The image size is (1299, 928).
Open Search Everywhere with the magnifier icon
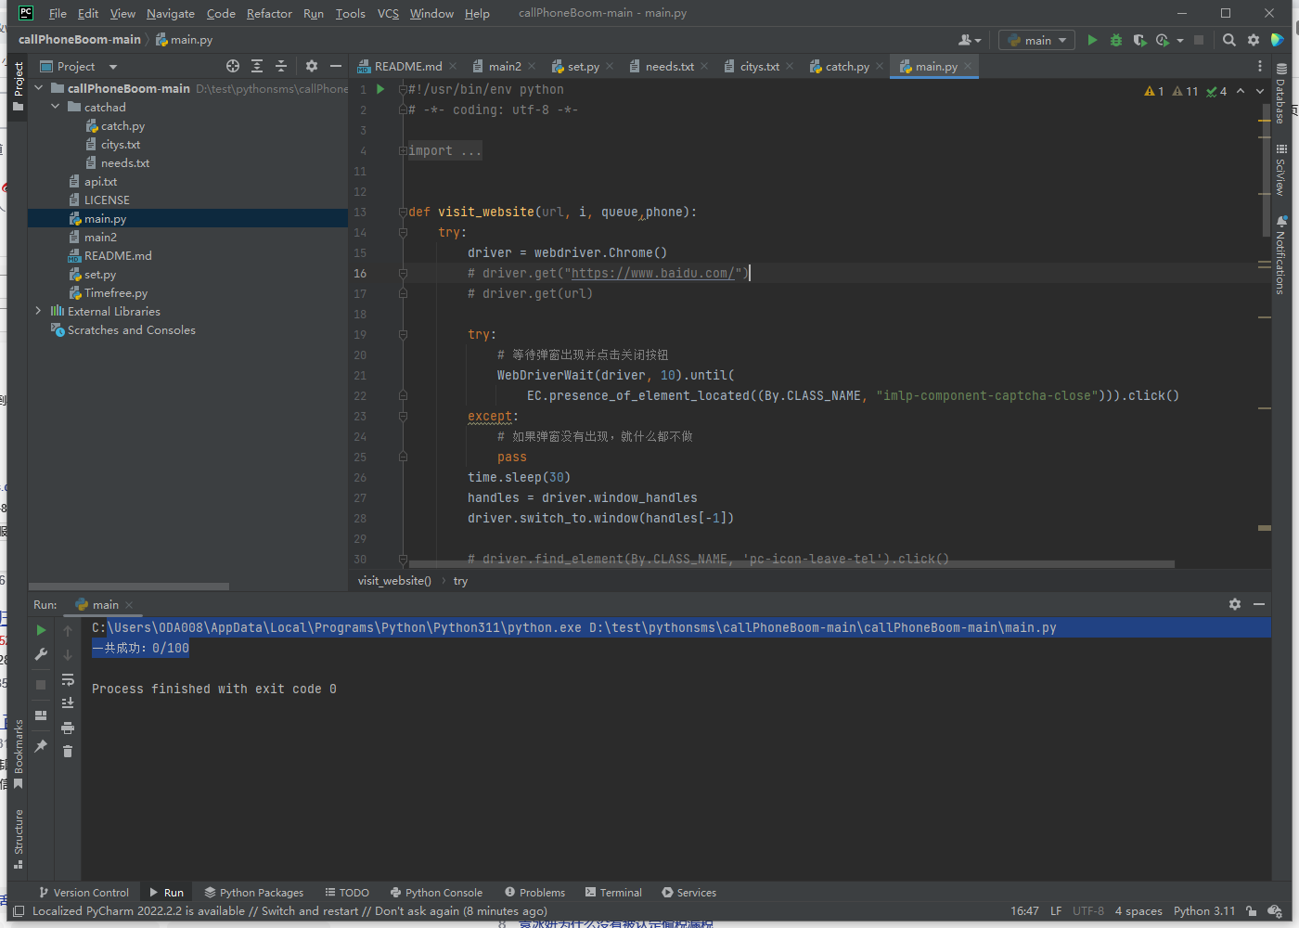point(1228,40)
